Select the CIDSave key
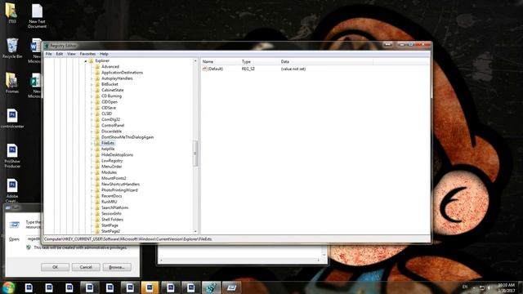This screenshot has height=294, width=523. [x=109, y=108]
